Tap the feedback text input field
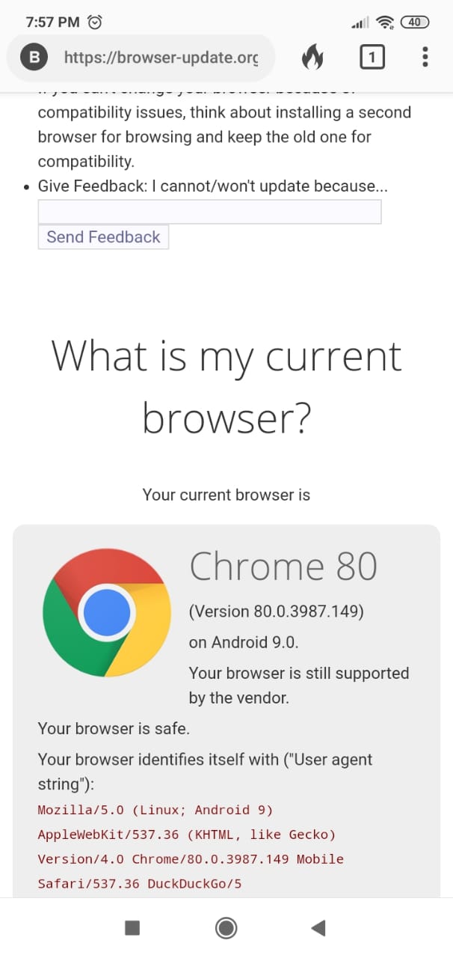This screenshot has height=958, width=453. tap(209, 211)
